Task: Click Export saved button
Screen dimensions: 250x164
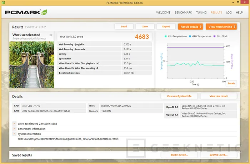Action: tap(179, 155)
